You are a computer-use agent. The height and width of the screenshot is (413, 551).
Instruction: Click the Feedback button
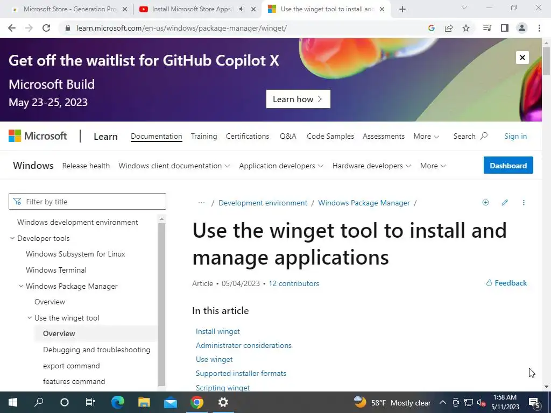pyautogui.click(x=506, y=283)
